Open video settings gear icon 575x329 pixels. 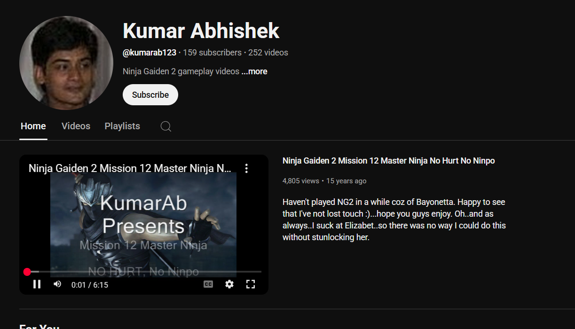[x=229, y=284]
